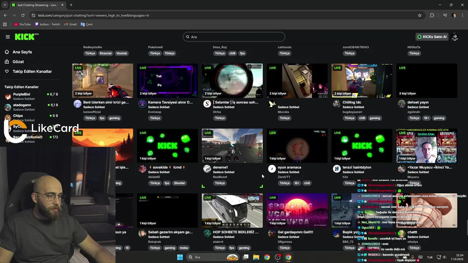Open the RealBozef deneme1 stream thumbnail

point(232,146)
